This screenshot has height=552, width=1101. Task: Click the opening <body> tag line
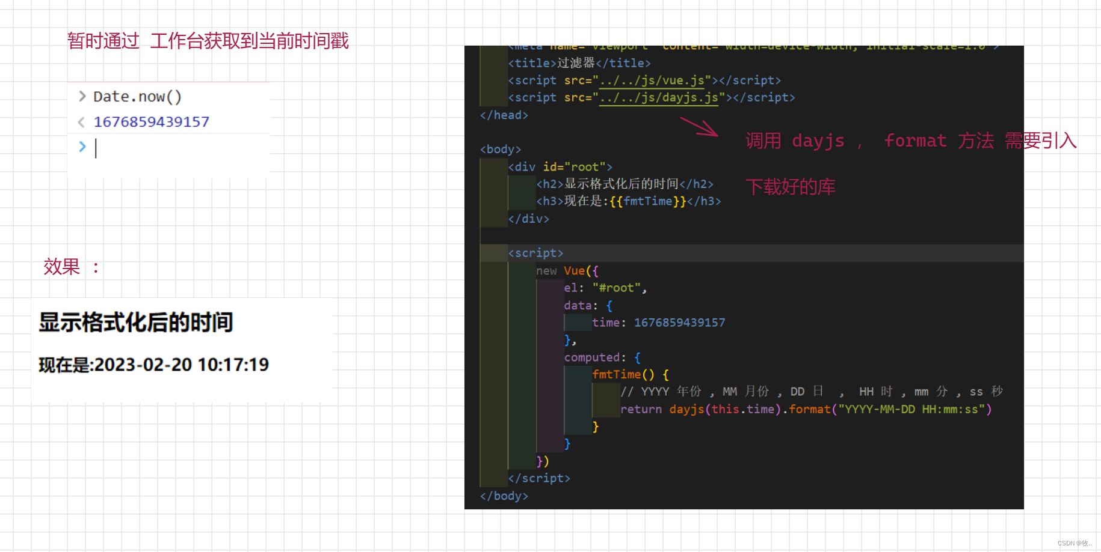[501, 150]
